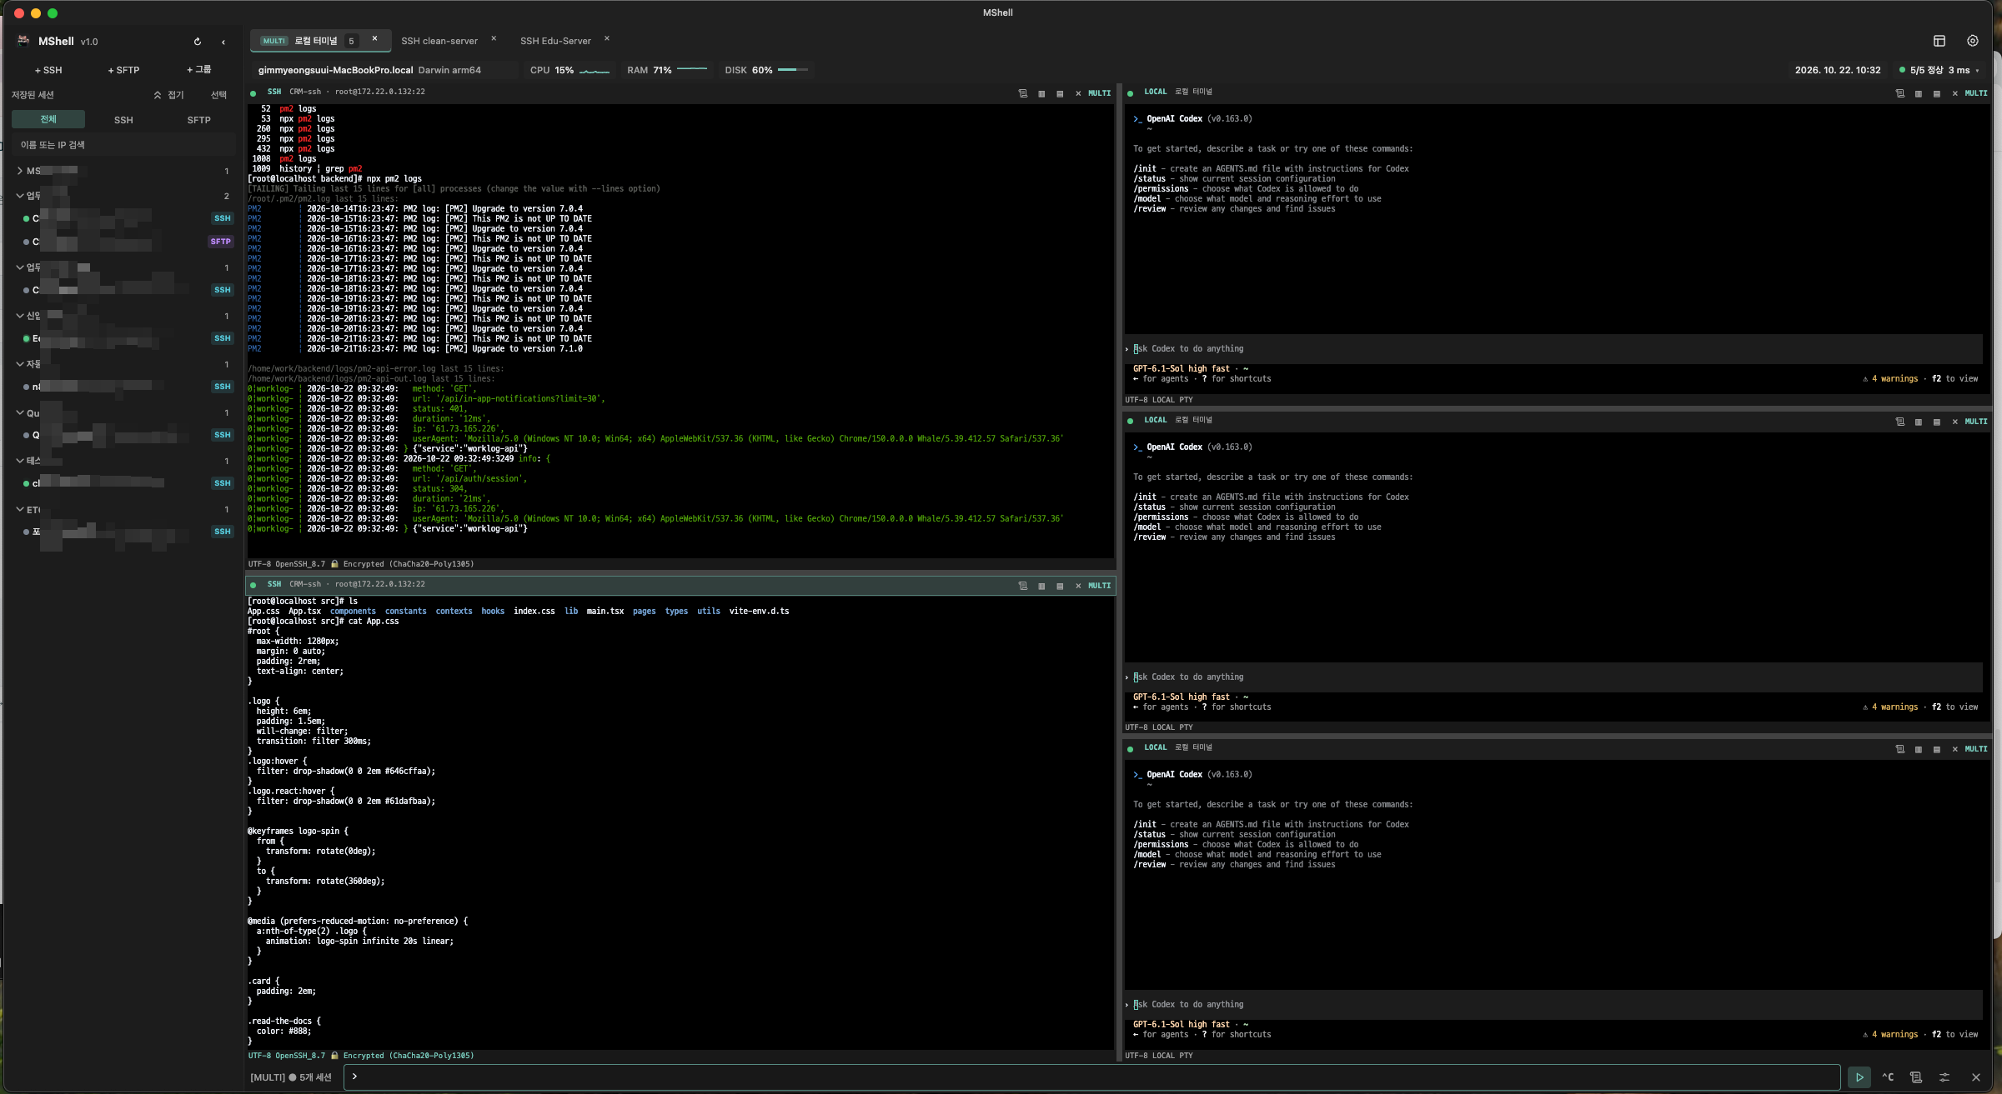The height and width of the screenshot is (1094, 2002).
Task: Click the name or IP search field
Action: (x=123, y=145)
